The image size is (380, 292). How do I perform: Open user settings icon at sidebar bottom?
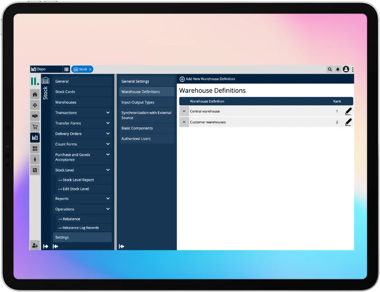click(x=35, y=245)
